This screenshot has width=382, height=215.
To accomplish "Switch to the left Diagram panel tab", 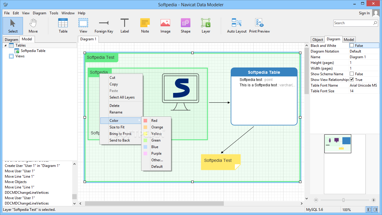I will [x=11, y=39].
